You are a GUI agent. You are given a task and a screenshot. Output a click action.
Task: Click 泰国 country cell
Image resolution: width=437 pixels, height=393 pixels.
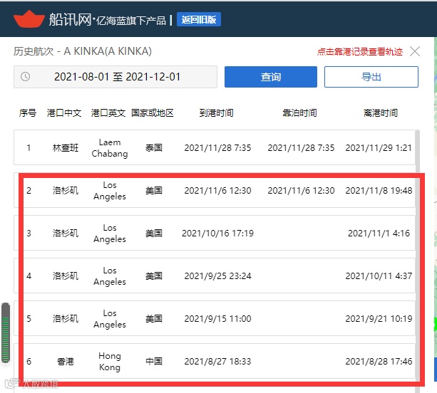click(154, 147)
